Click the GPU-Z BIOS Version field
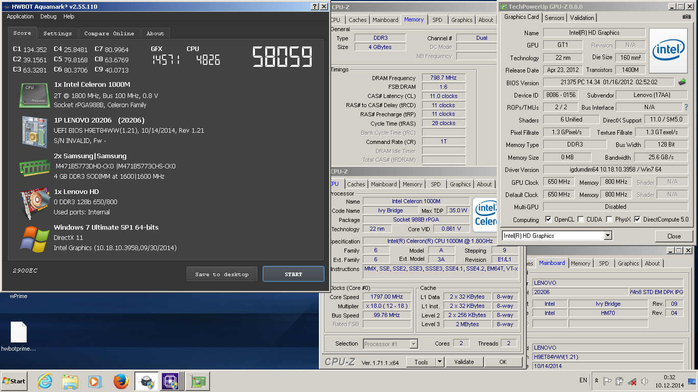This screenshot has height=392, width=698. pos(609,82)
